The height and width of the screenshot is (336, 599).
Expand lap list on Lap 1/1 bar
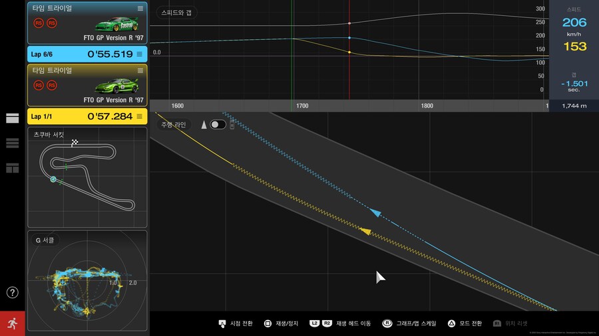[x=139, y=116]
